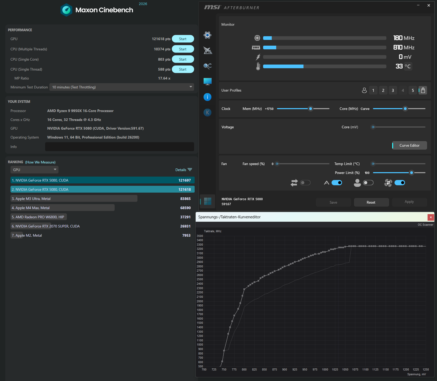Viewport: 437px width, 381px height.
Task: Toggle apply at Windows startup icon
Action: 207,201
